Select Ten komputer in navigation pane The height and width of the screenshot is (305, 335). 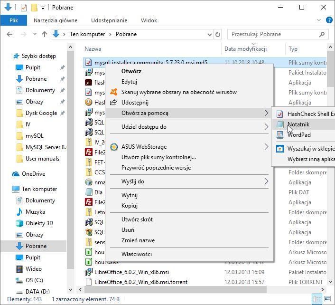pos(39,189)
